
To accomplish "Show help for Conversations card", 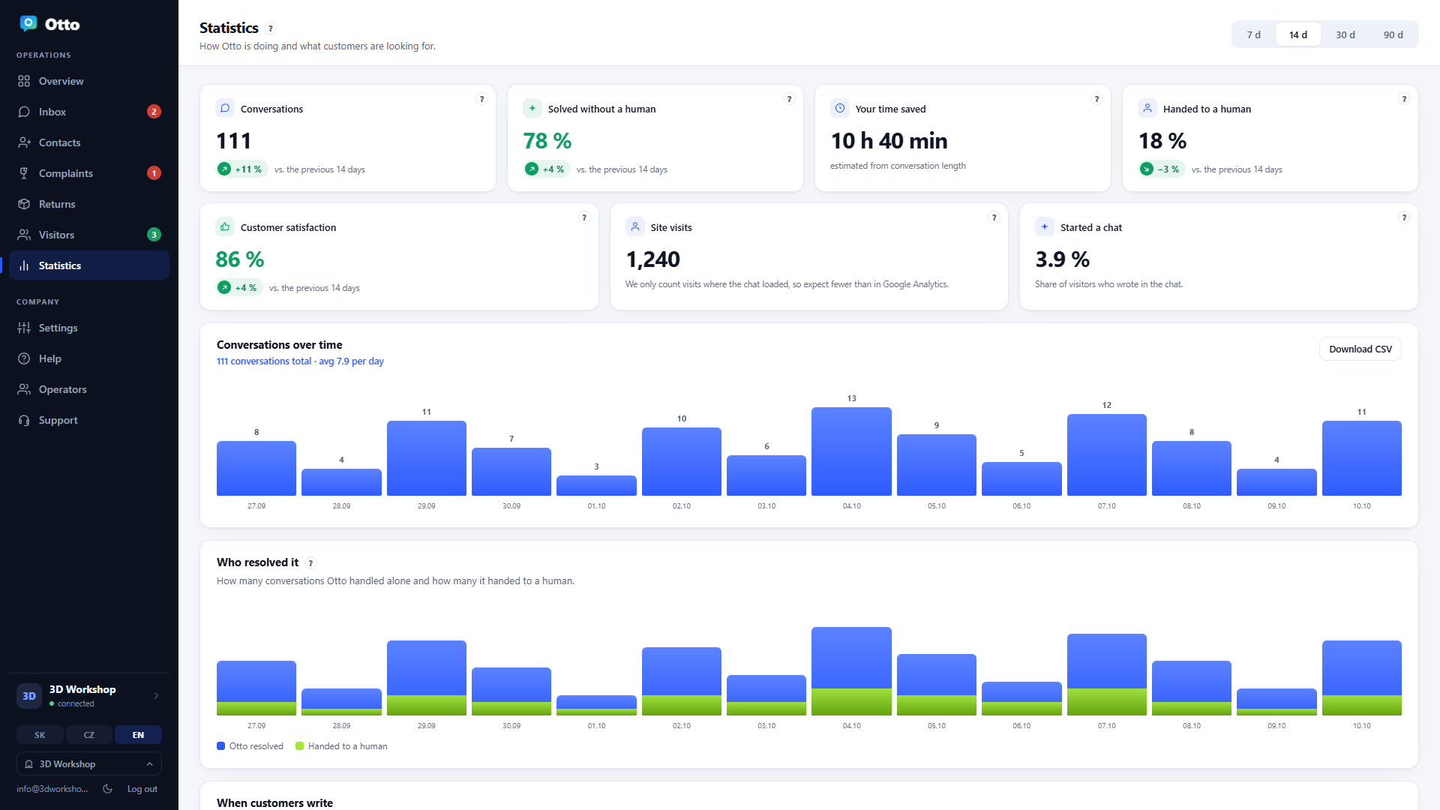I will [481, 99].
